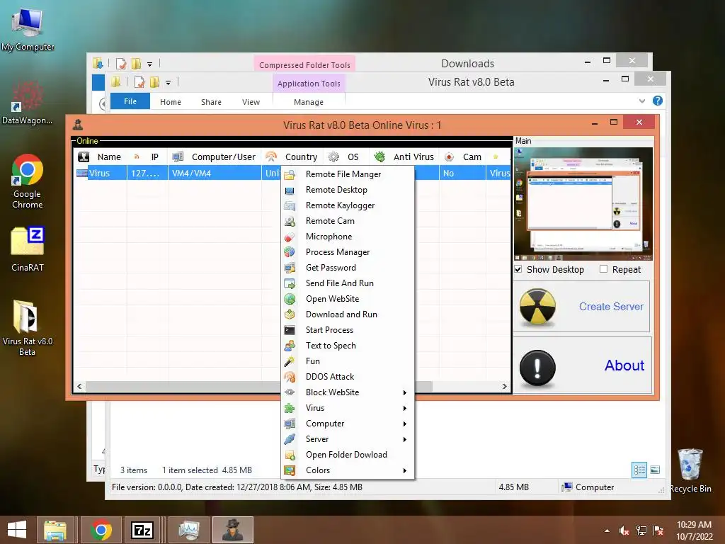The width and height of the screenshot is (725, 544).
Task: Click the Send File And Run icon
Action: click(290, 283)
